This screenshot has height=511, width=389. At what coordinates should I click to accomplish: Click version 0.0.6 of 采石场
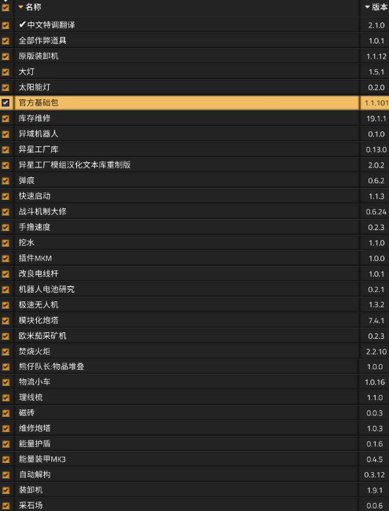tap(375, 506)
